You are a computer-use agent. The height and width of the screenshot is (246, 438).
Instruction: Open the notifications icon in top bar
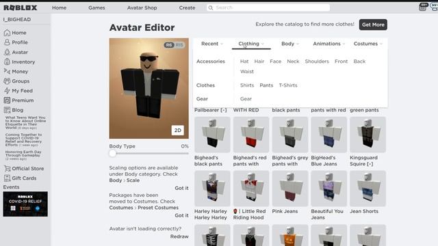(423, 7)
